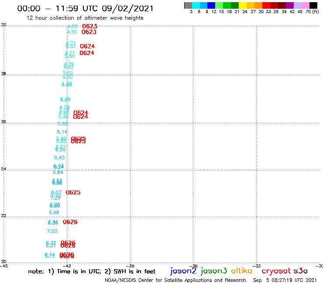Select the yellow swatch above the 24 ft label

(243, 5)
